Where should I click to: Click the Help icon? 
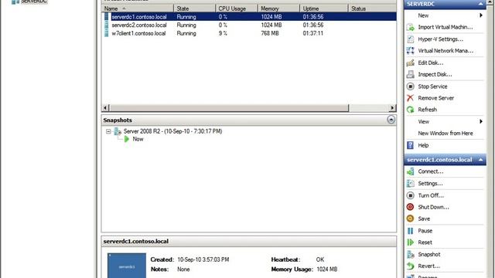[x=410, y=145]
